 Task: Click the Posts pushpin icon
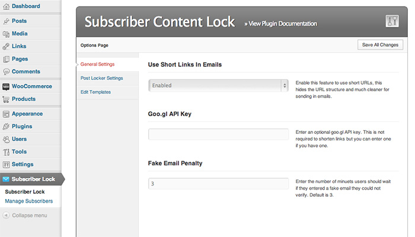click(x=6, y=21)
